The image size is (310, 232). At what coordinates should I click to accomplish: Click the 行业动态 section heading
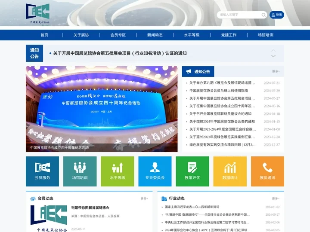pyautogui.click(x=177, y=198)
